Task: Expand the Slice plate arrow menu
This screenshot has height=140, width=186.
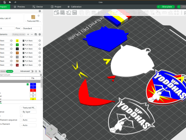Action: point(158,7)
